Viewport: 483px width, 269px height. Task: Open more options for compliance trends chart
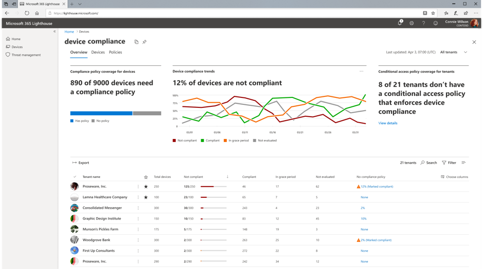(361, 71)
